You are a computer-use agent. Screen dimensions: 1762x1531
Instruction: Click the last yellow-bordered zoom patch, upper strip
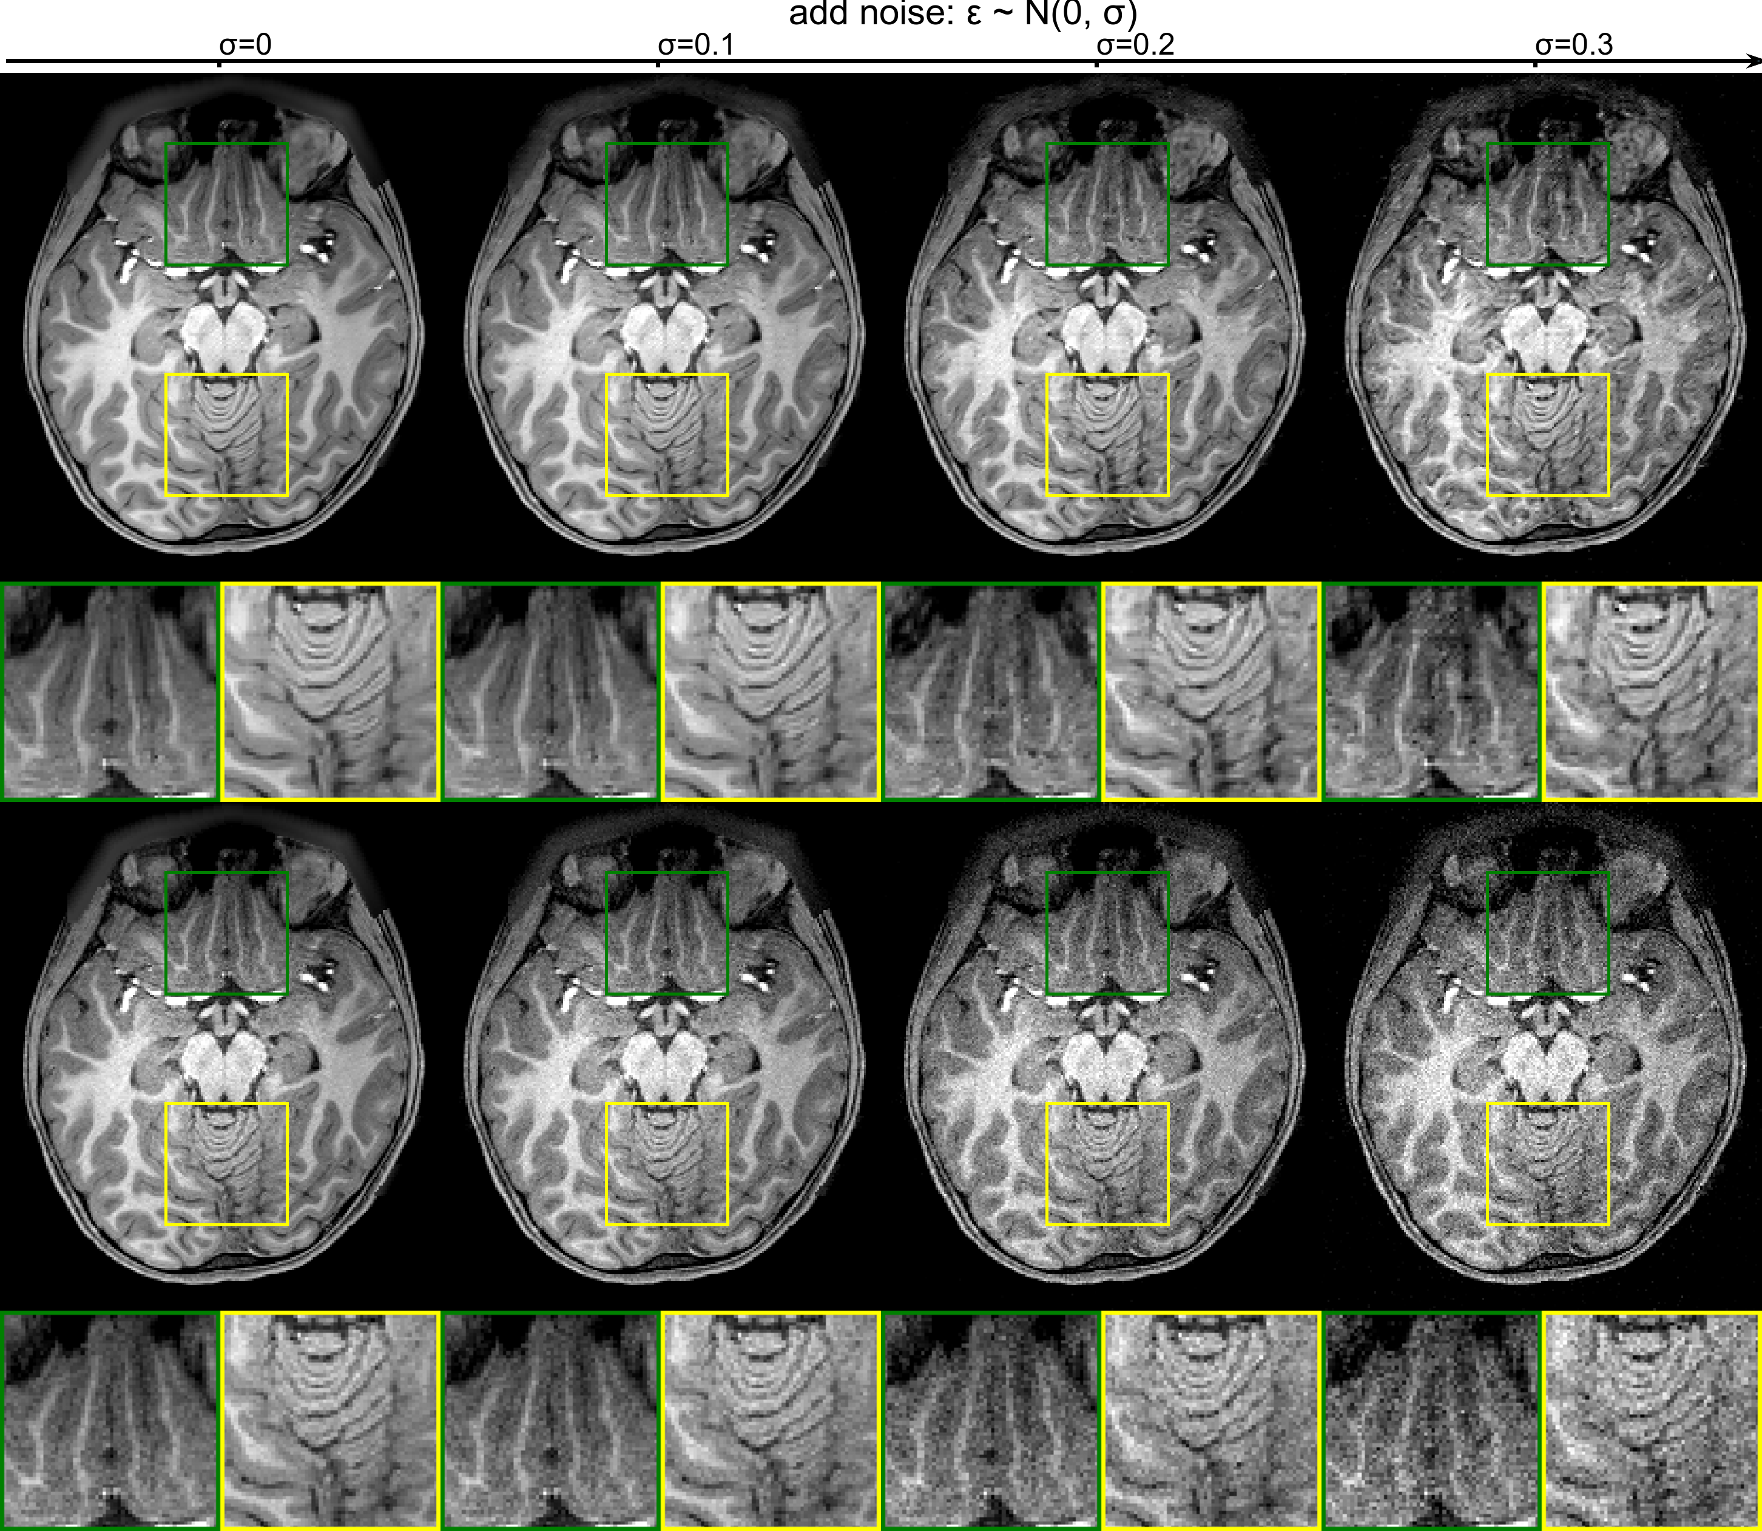point(1651,691)
